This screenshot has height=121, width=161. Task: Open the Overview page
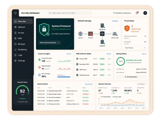point(23,21)
